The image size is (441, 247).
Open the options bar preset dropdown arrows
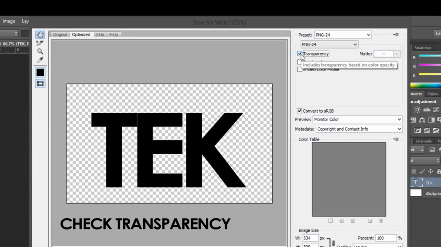click(x=16, y=33)
